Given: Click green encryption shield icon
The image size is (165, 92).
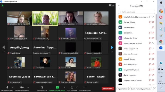Looking at the screenshot, I should 3,5.
